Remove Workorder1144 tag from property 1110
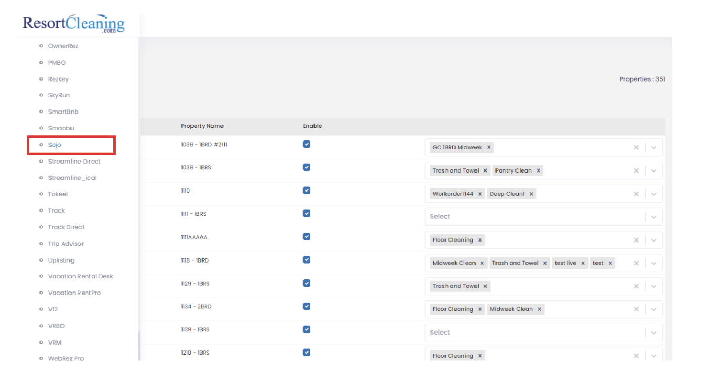The height and width of the screenshot is (382, 708). 480,194
